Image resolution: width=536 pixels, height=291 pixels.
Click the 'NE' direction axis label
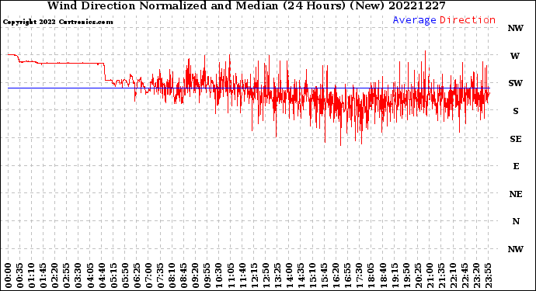point(516,194)
